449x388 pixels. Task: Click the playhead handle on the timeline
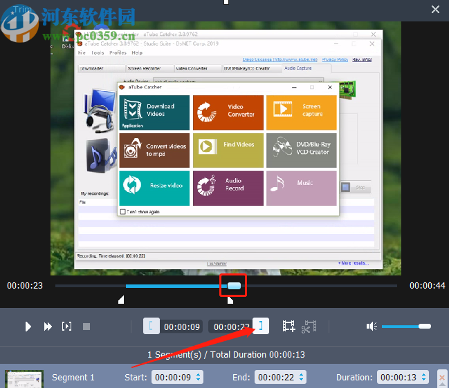click(x=235, y=286)
